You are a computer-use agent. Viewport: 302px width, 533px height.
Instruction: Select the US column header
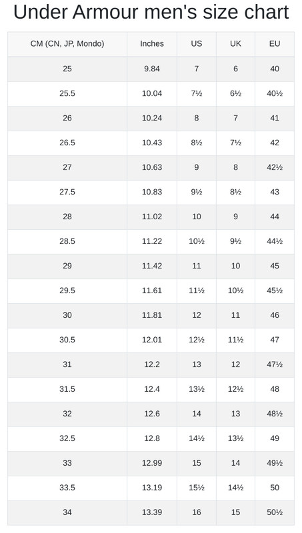click(x=197, y=44)
